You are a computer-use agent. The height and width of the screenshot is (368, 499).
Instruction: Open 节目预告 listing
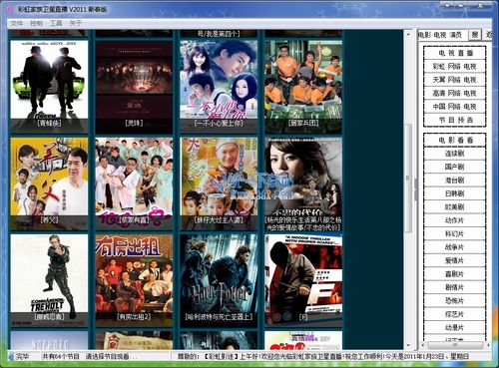[454, 120]
